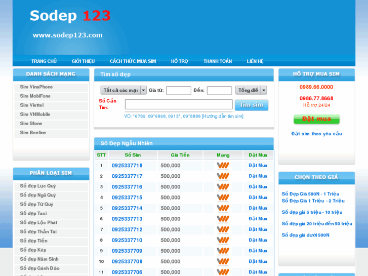
Task: Click the Sodep 123 site logo
Action: coord(70,16)
